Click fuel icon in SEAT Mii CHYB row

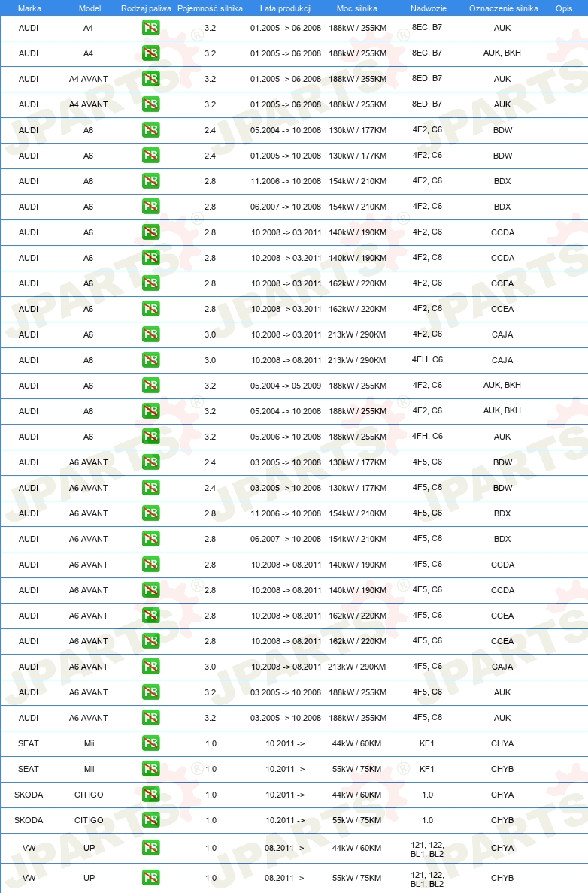pyautogui.click(x=151, y=769)
